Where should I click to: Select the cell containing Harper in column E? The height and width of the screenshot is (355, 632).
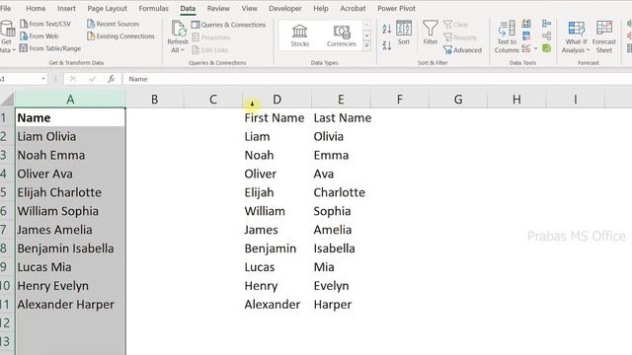[341, 305]
